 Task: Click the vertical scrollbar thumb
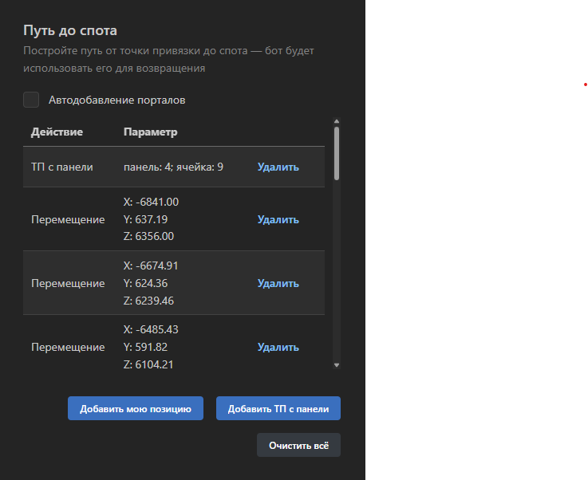tap(337, 153)
